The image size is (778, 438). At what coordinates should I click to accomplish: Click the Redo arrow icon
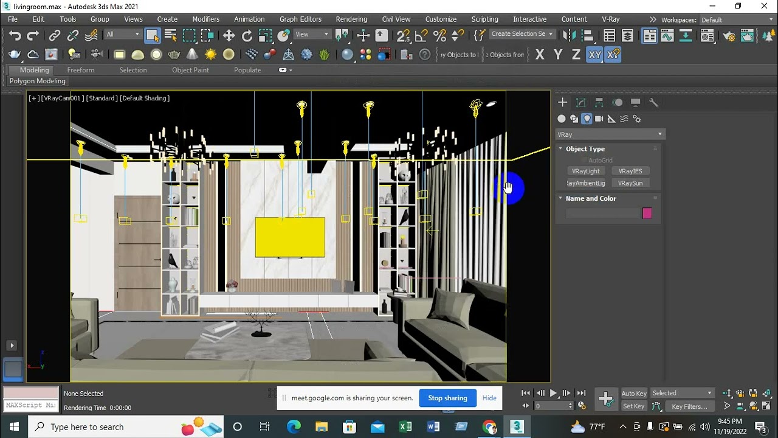click(33, 35)
